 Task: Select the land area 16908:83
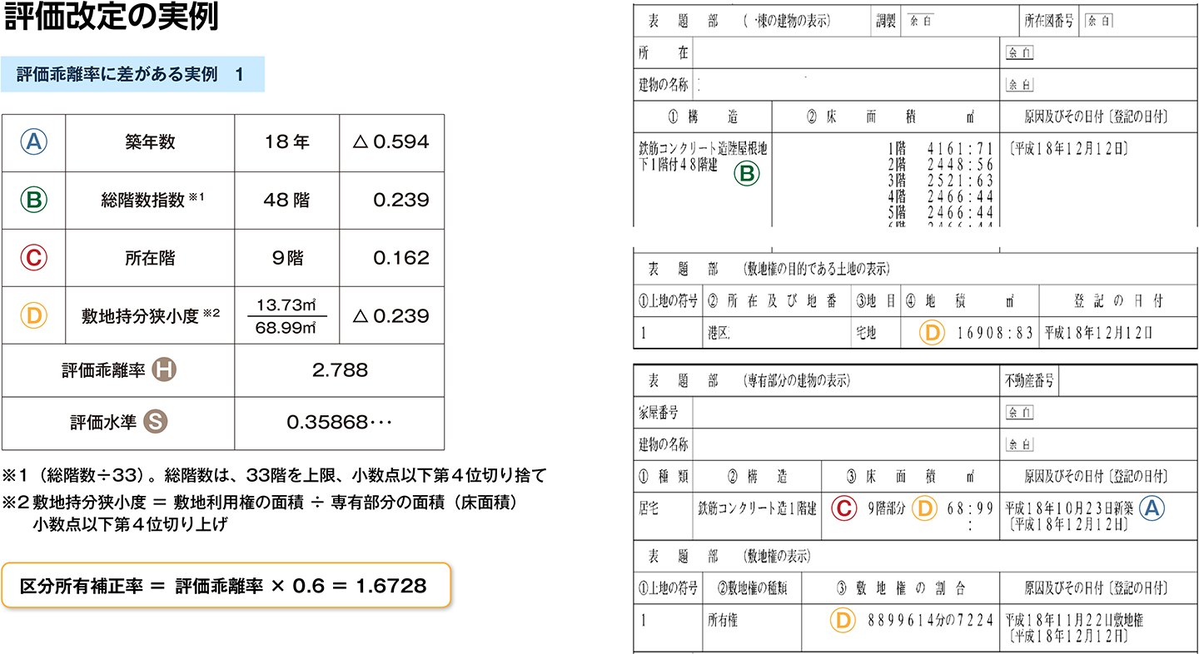(994, 334)
